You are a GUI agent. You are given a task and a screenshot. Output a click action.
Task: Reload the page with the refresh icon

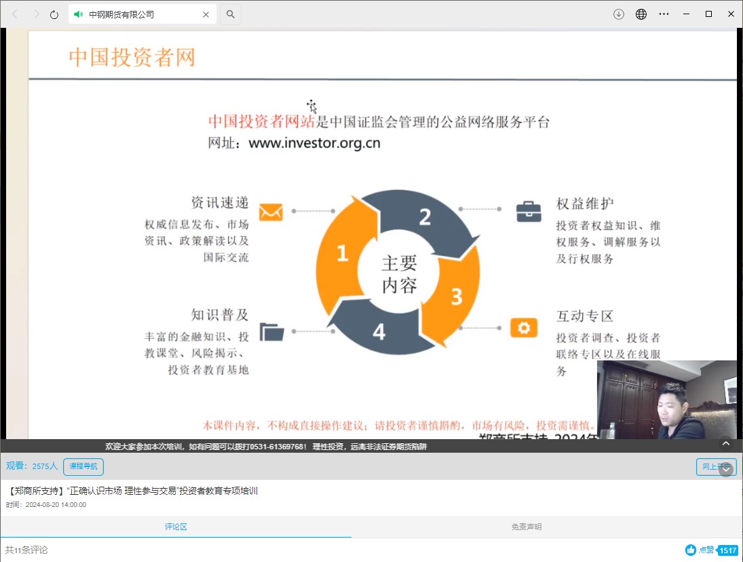point(54,15)
